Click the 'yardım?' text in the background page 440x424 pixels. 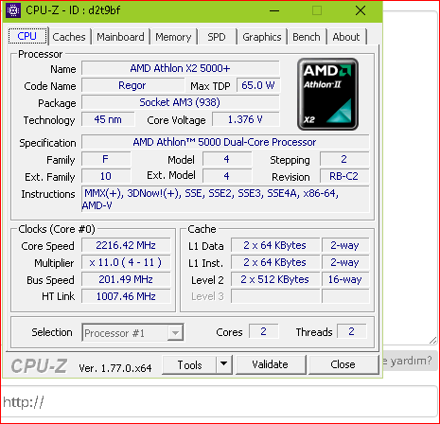coord(411,361)
